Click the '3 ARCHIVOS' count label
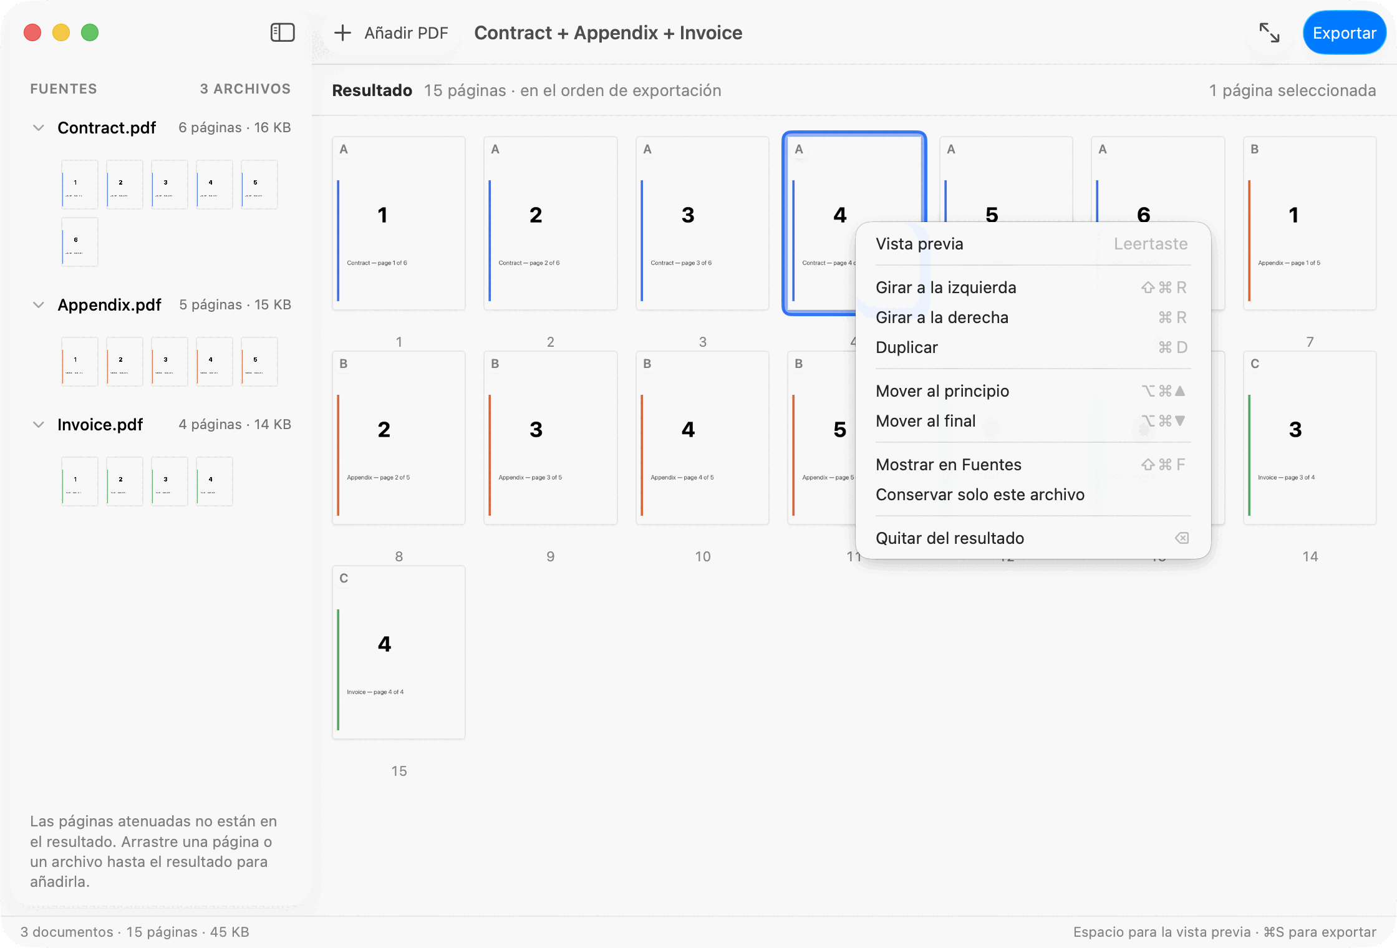Viewport: 1397px width, 948px height. click(x=245, y=89)
